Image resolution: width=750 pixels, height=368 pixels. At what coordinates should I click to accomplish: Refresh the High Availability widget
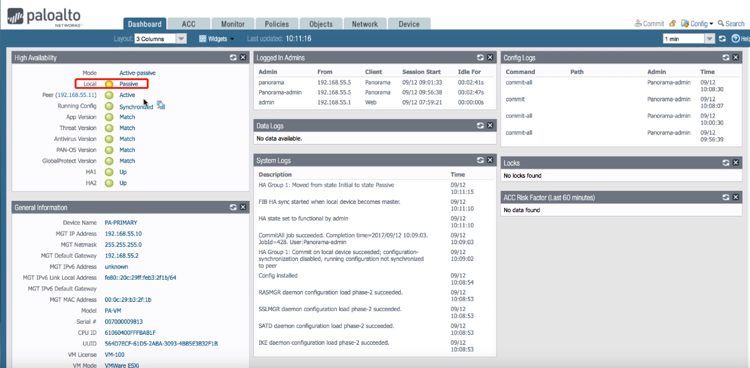coord(233,58)
